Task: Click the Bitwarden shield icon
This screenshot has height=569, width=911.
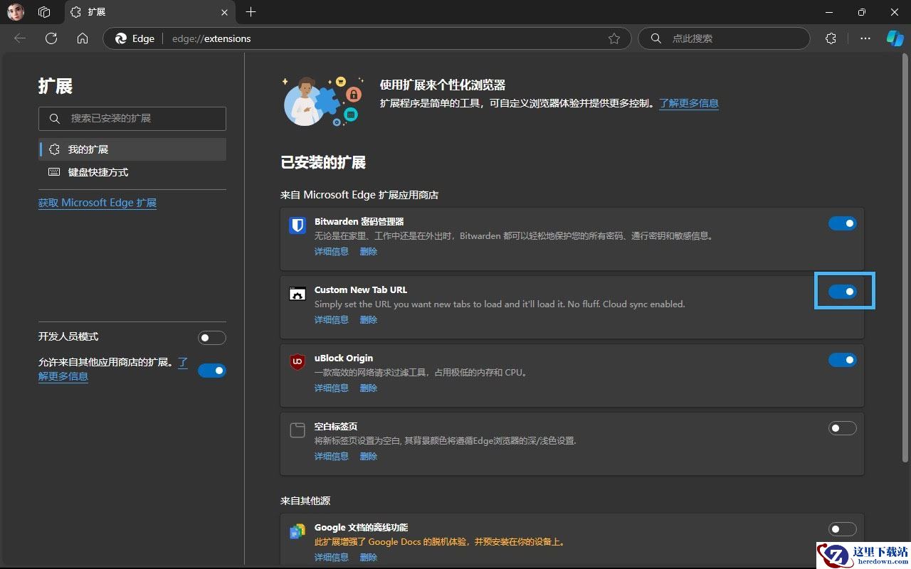Action: (297, 225)
